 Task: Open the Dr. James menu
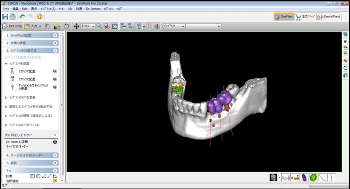tap(93, 8)
